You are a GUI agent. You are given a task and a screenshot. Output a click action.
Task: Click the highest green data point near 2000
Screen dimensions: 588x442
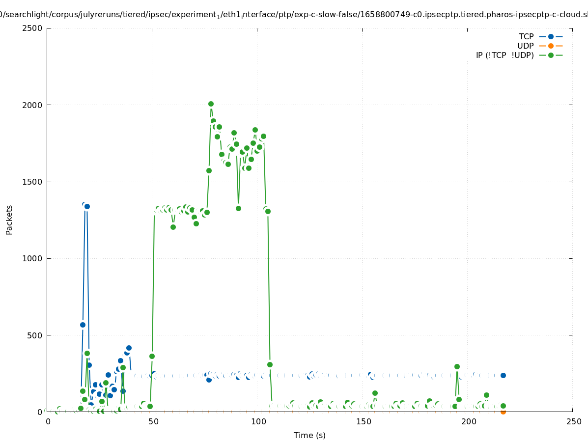211,104
